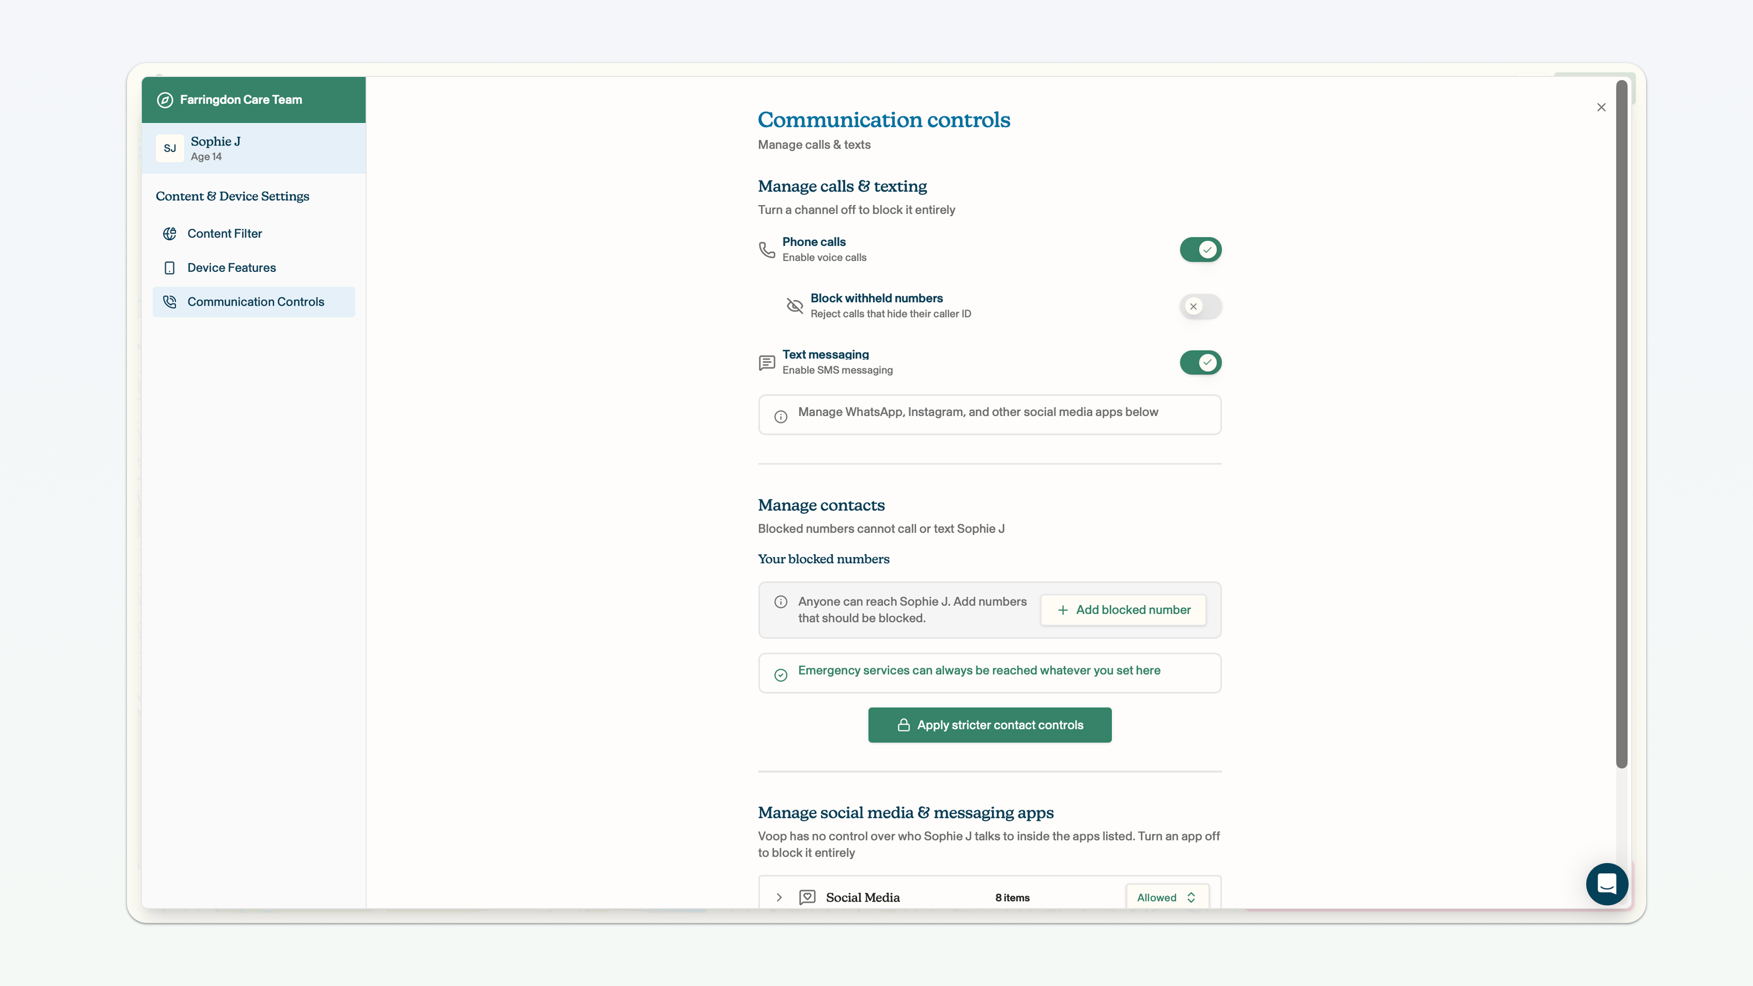This screenshot has height=986, width=1753.
Task: Click the Social Media label in the apps list
Action: 863,897
